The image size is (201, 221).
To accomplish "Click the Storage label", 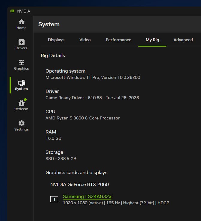I will [54, 152].
